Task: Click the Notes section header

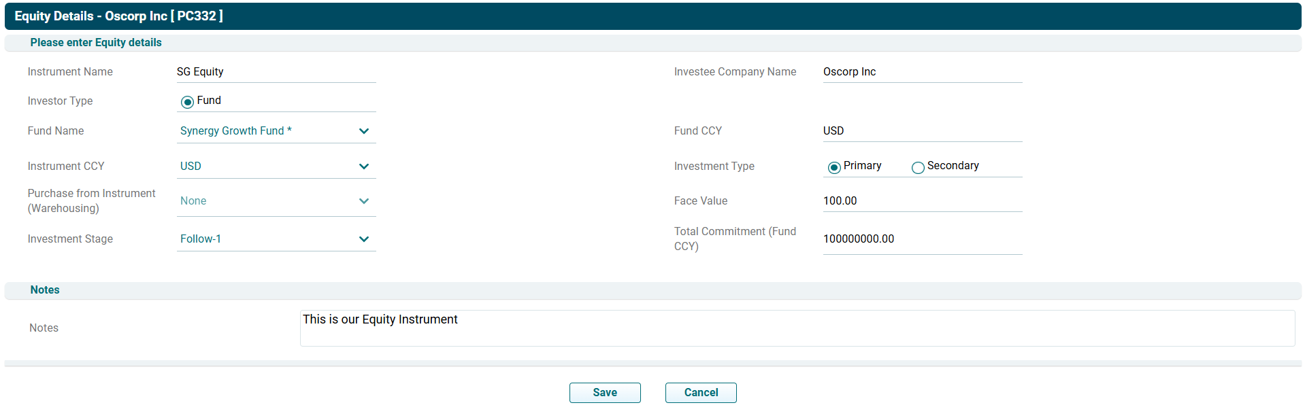Action: (x=45, y=290)
